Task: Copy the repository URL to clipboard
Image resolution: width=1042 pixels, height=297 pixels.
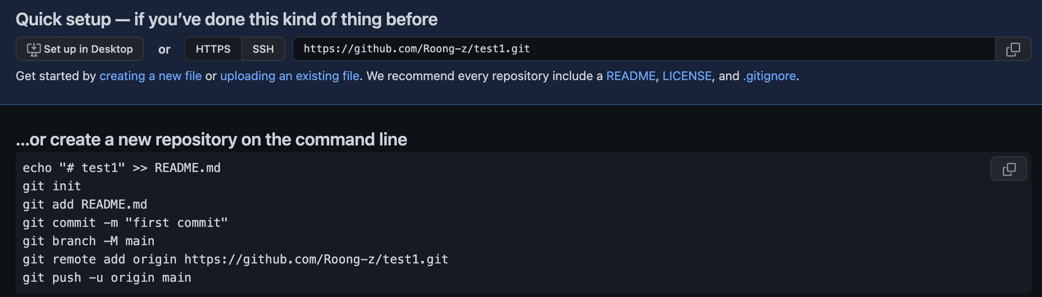Action: 1013,49
